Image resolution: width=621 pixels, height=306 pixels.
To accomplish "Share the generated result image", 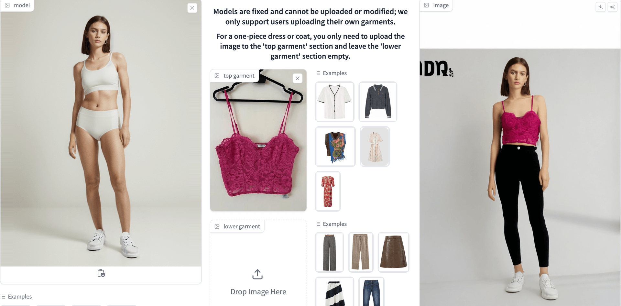I will coord(612,7).
